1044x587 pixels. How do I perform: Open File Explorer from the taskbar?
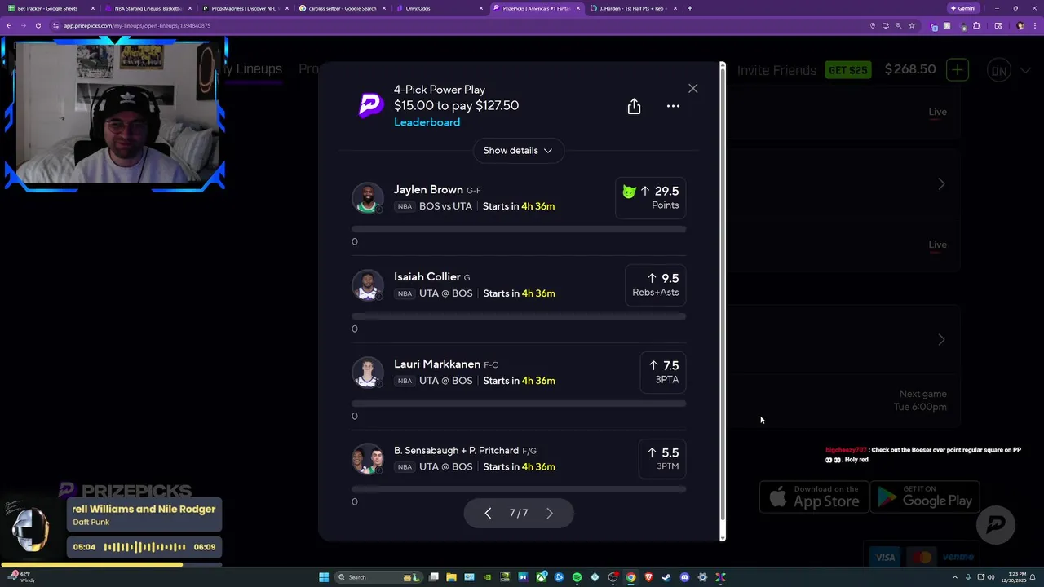(451, 577)
